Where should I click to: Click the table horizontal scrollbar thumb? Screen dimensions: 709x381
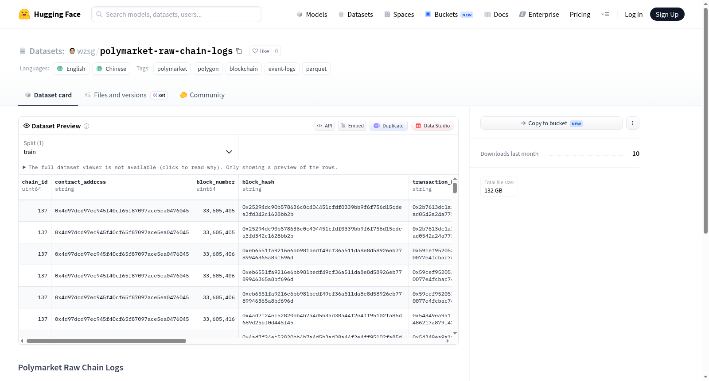point(106,341)
